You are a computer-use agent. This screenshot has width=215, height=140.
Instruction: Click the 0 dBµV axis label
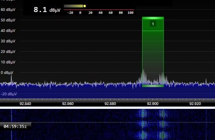pos(7,73)
